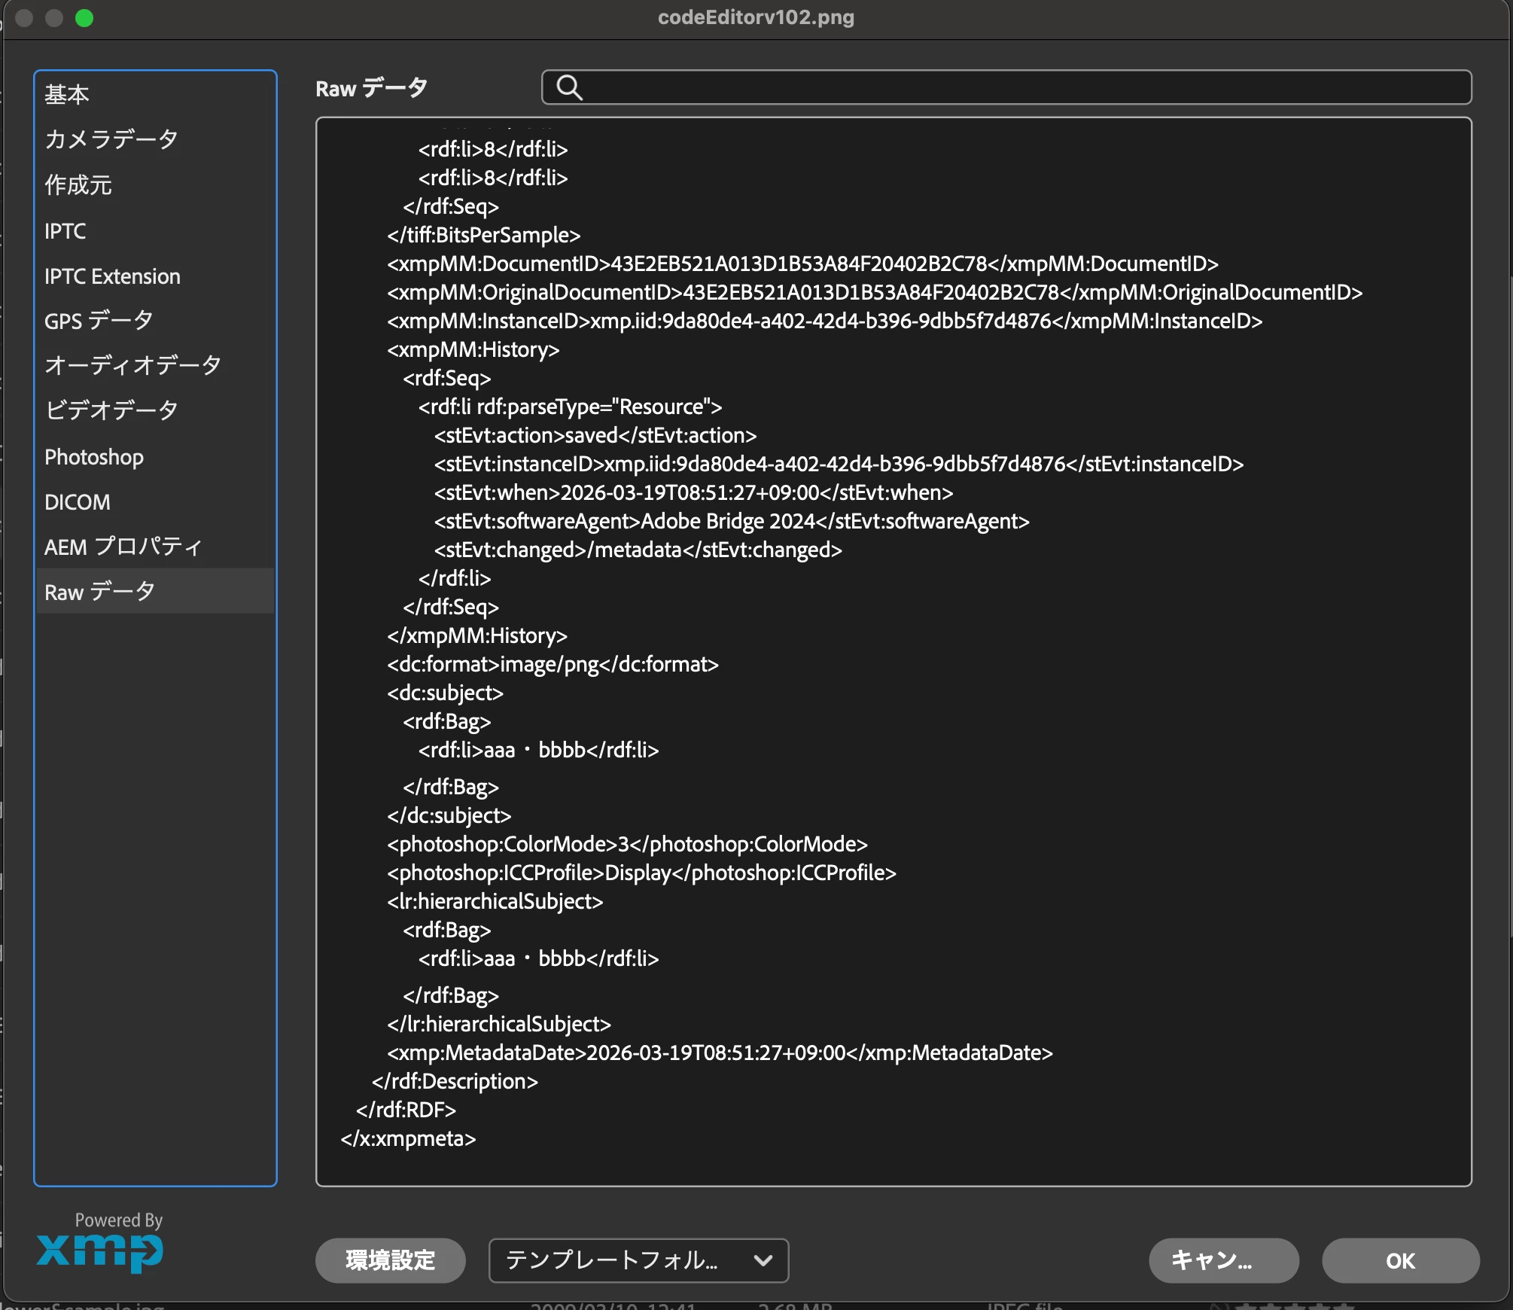Select the Raw データ tab
This screenshot has height=1310, width=1513.
pos(99,592)
